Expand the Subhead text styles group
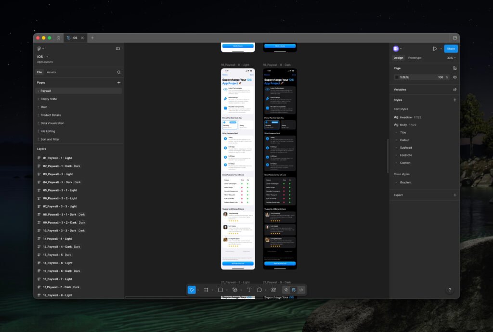 (396, 148)
